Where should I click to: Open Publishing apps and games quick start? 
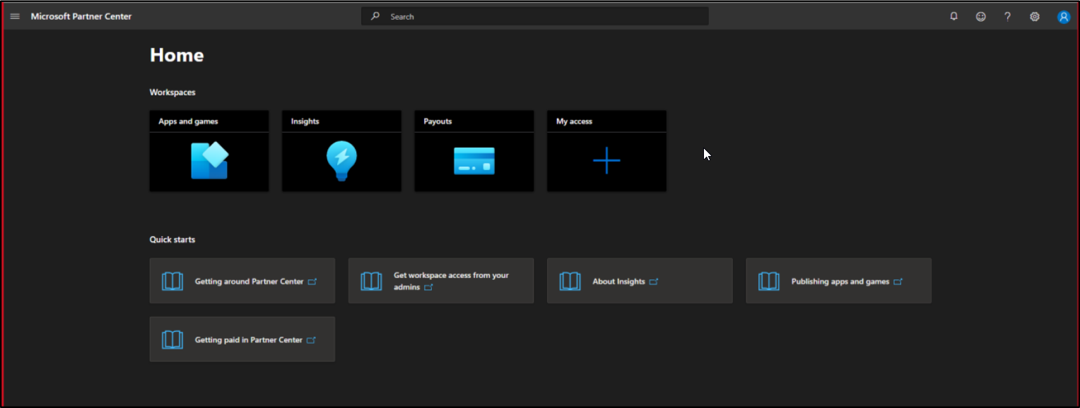(840, 282)
